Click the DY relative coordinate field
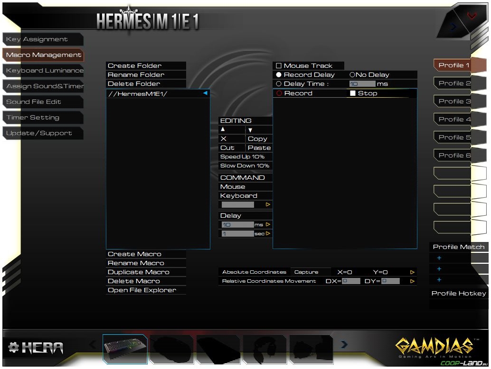Screen dimensions: 491x369 tap(390, 281)
